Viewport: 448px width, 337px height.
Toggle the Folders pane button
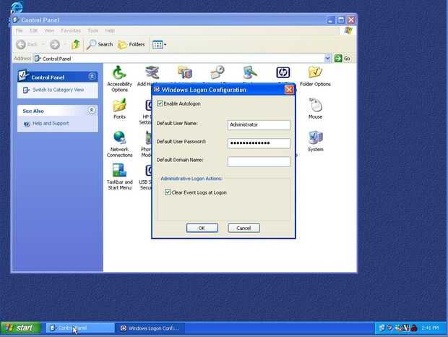click(131, 44)
